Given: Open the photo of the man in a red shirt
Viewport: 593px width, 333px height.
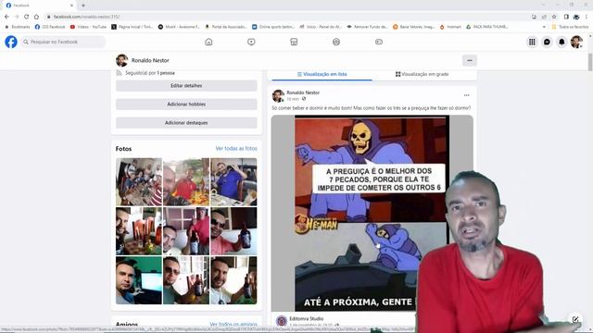Looking at the screenshot, I should [186, 182].
